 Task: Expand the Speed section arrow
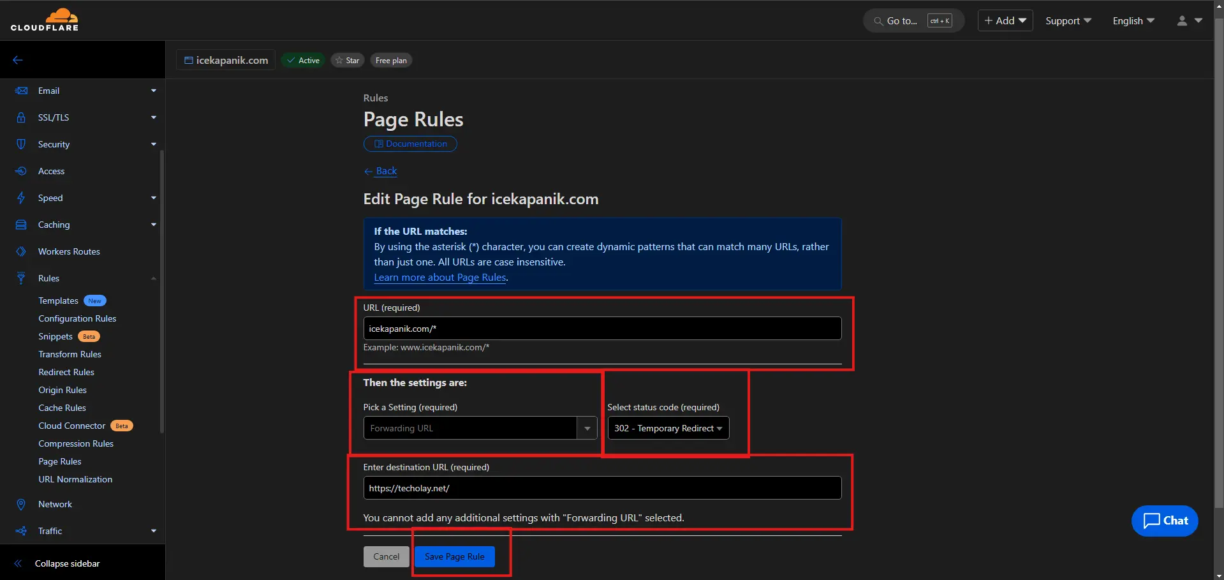click(153, 198)
